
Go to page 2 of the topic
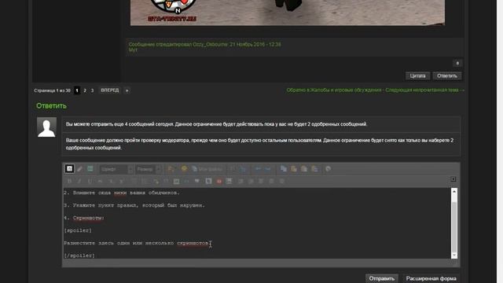point(85,90)
